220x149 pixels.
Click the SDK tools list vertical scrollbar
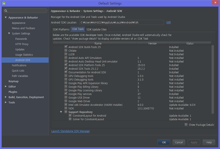coord(213,79)
